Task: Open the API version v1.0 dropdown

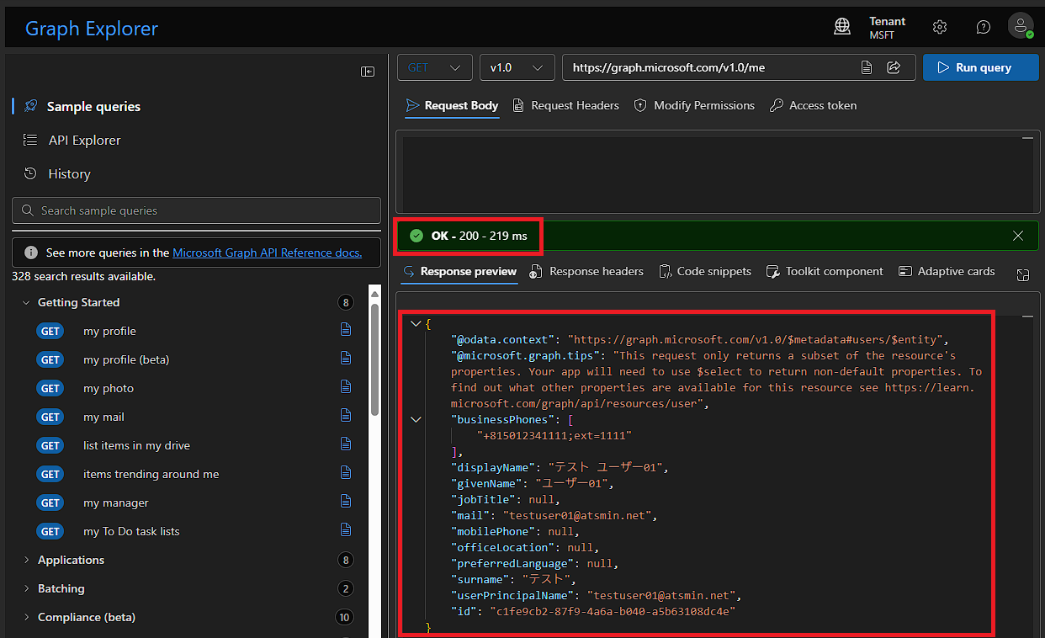Action: [x=517, y=67]
